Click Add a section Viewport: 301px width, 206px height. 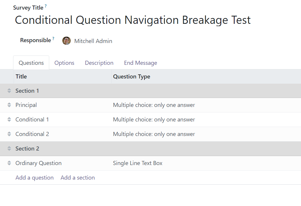coord(77,178)
